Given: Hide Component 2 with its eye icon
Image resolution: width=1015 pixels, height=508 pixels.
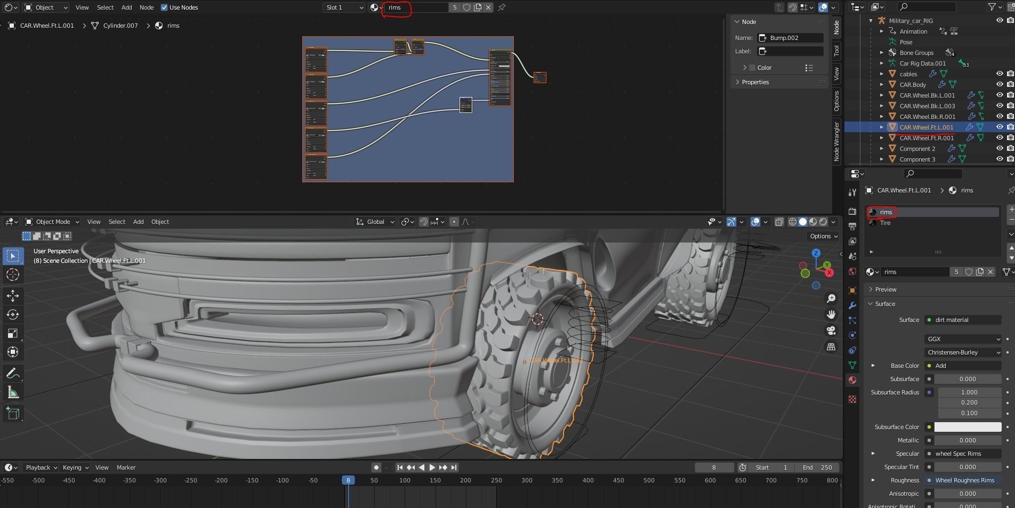Looking at the screenshot, I should [x=1000, y=148].
